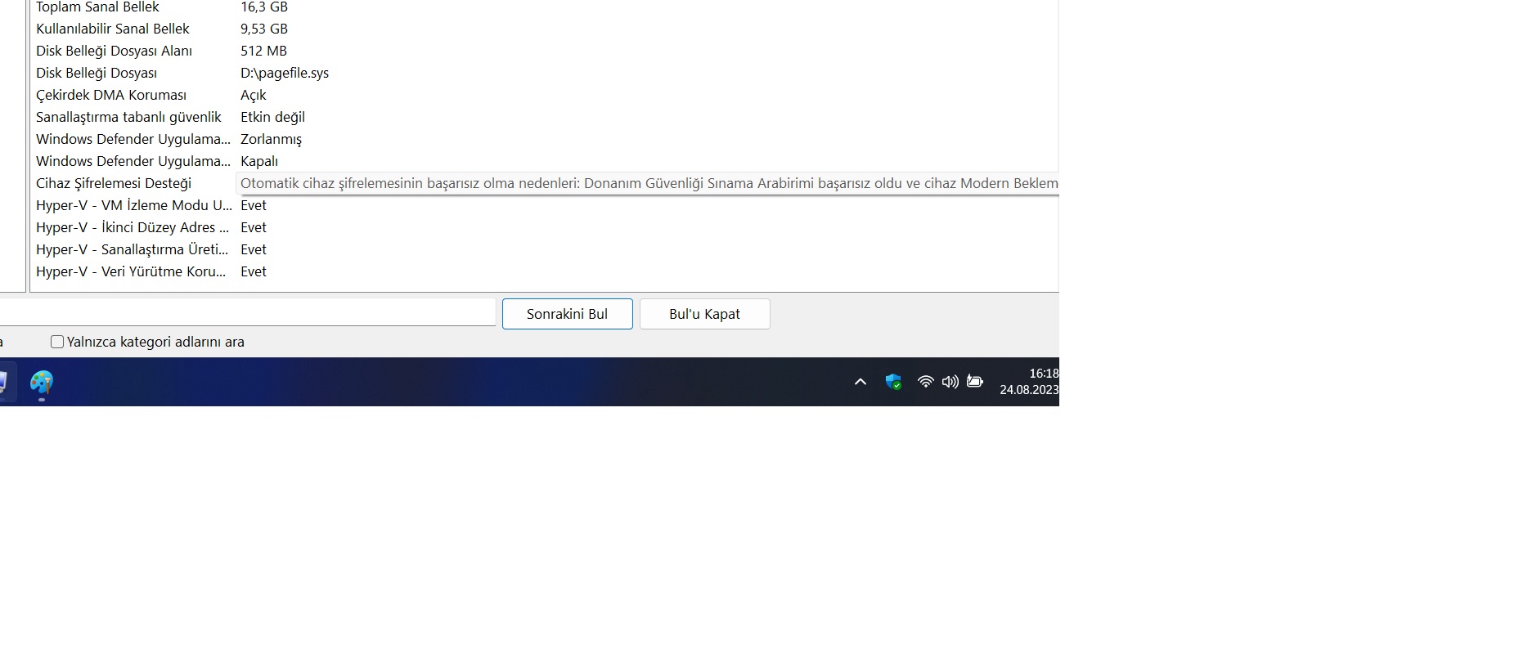Image resolution: width=1537 pixels, height=654 pixels.
Task: Select the 'Cihaz Şifrelemesi Desteği' label
Action: point(114,183)
